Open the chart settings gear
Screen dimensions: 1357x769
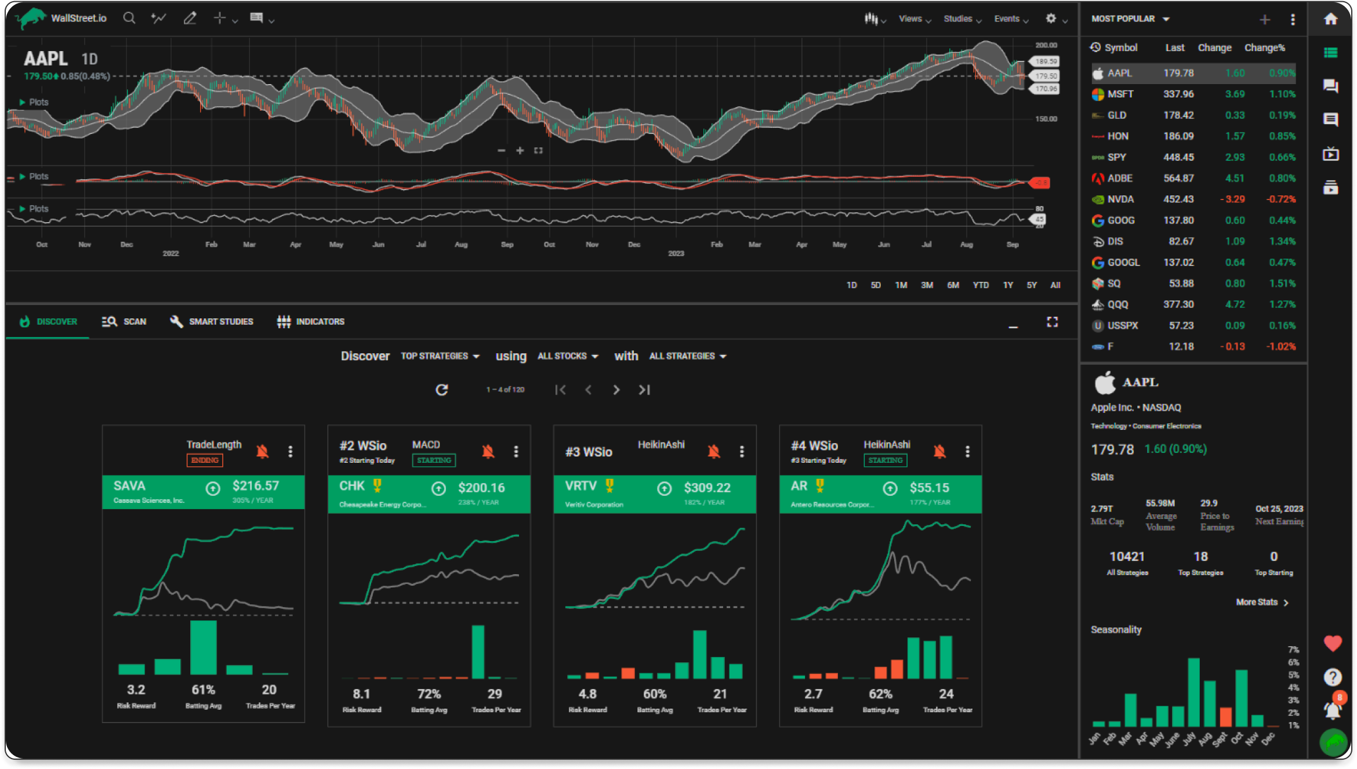(1051, 18)
